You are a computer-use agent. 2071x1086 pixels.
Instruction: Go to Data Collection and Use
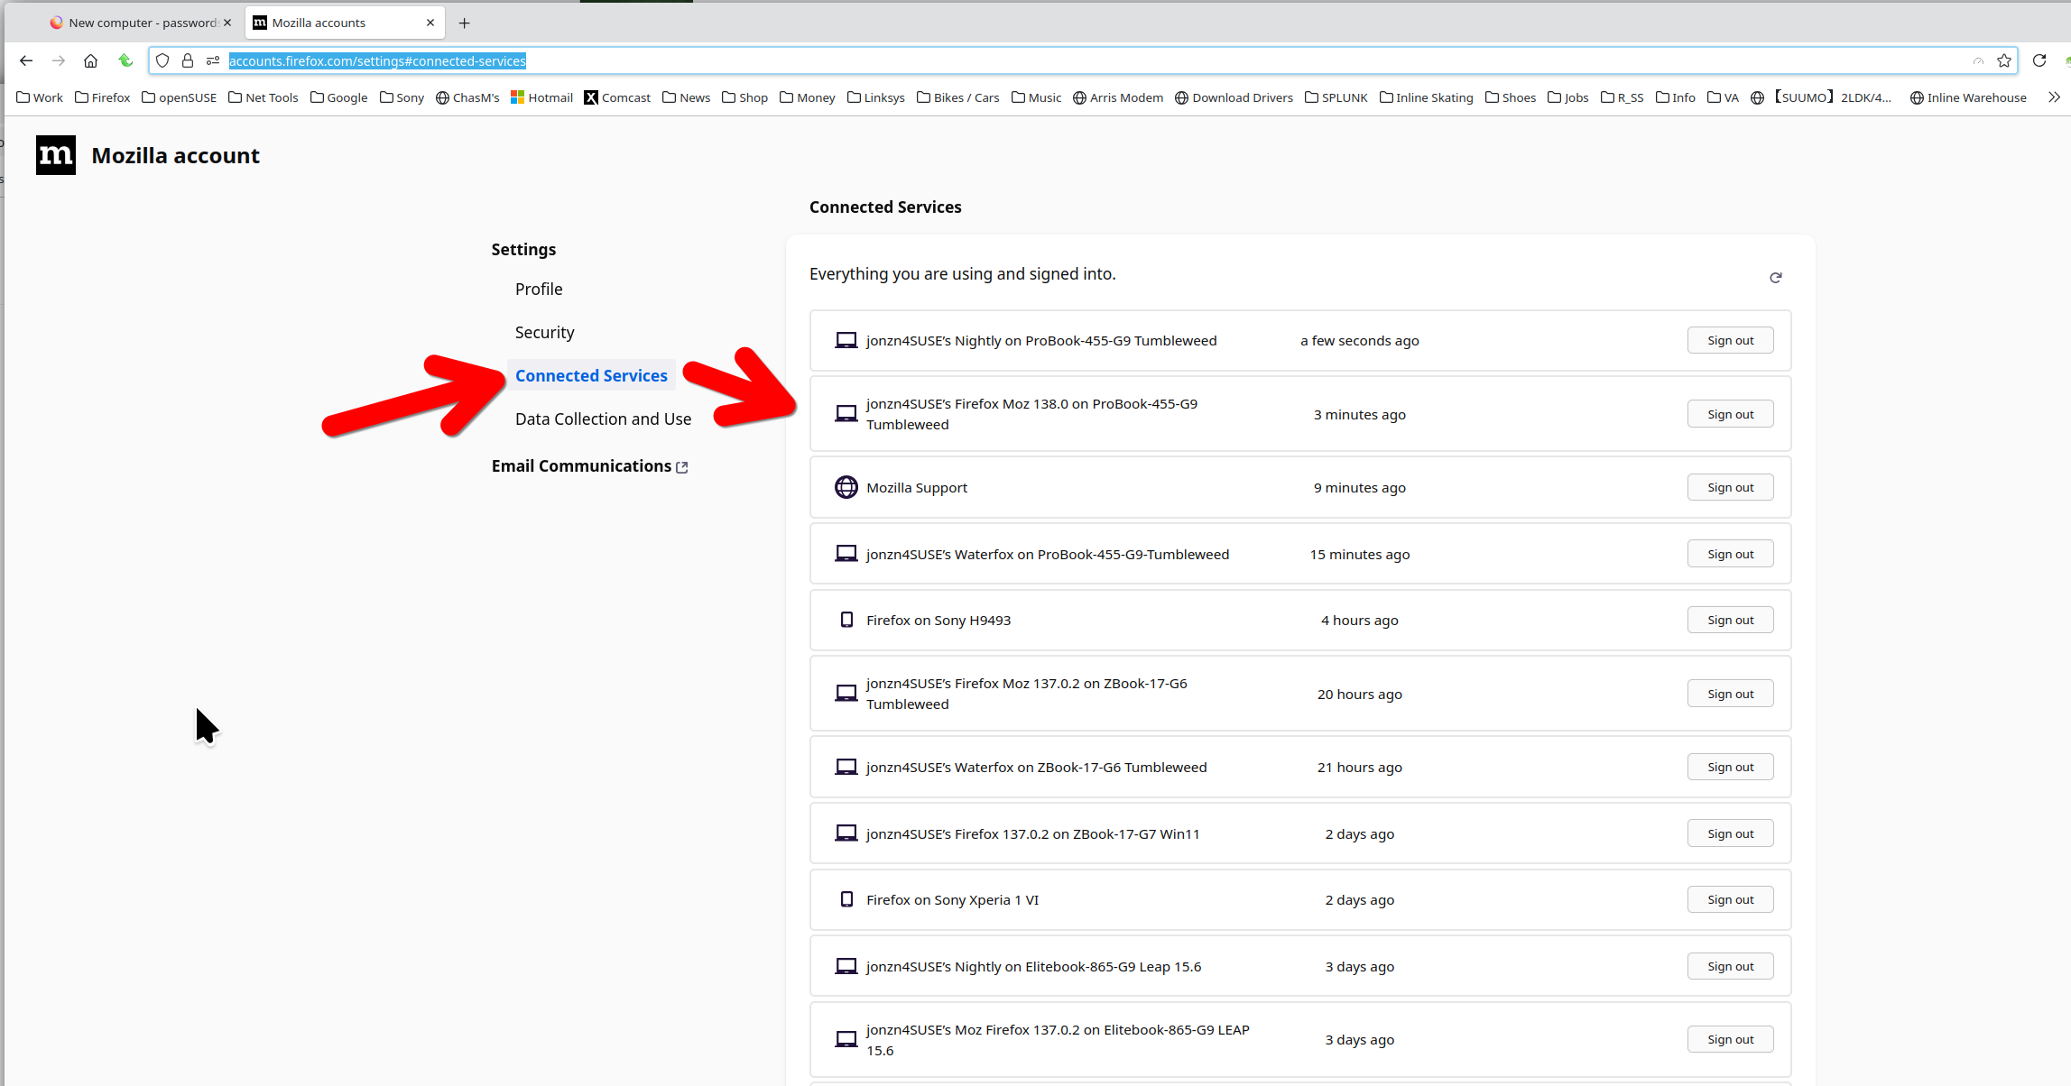click(603, 419)
